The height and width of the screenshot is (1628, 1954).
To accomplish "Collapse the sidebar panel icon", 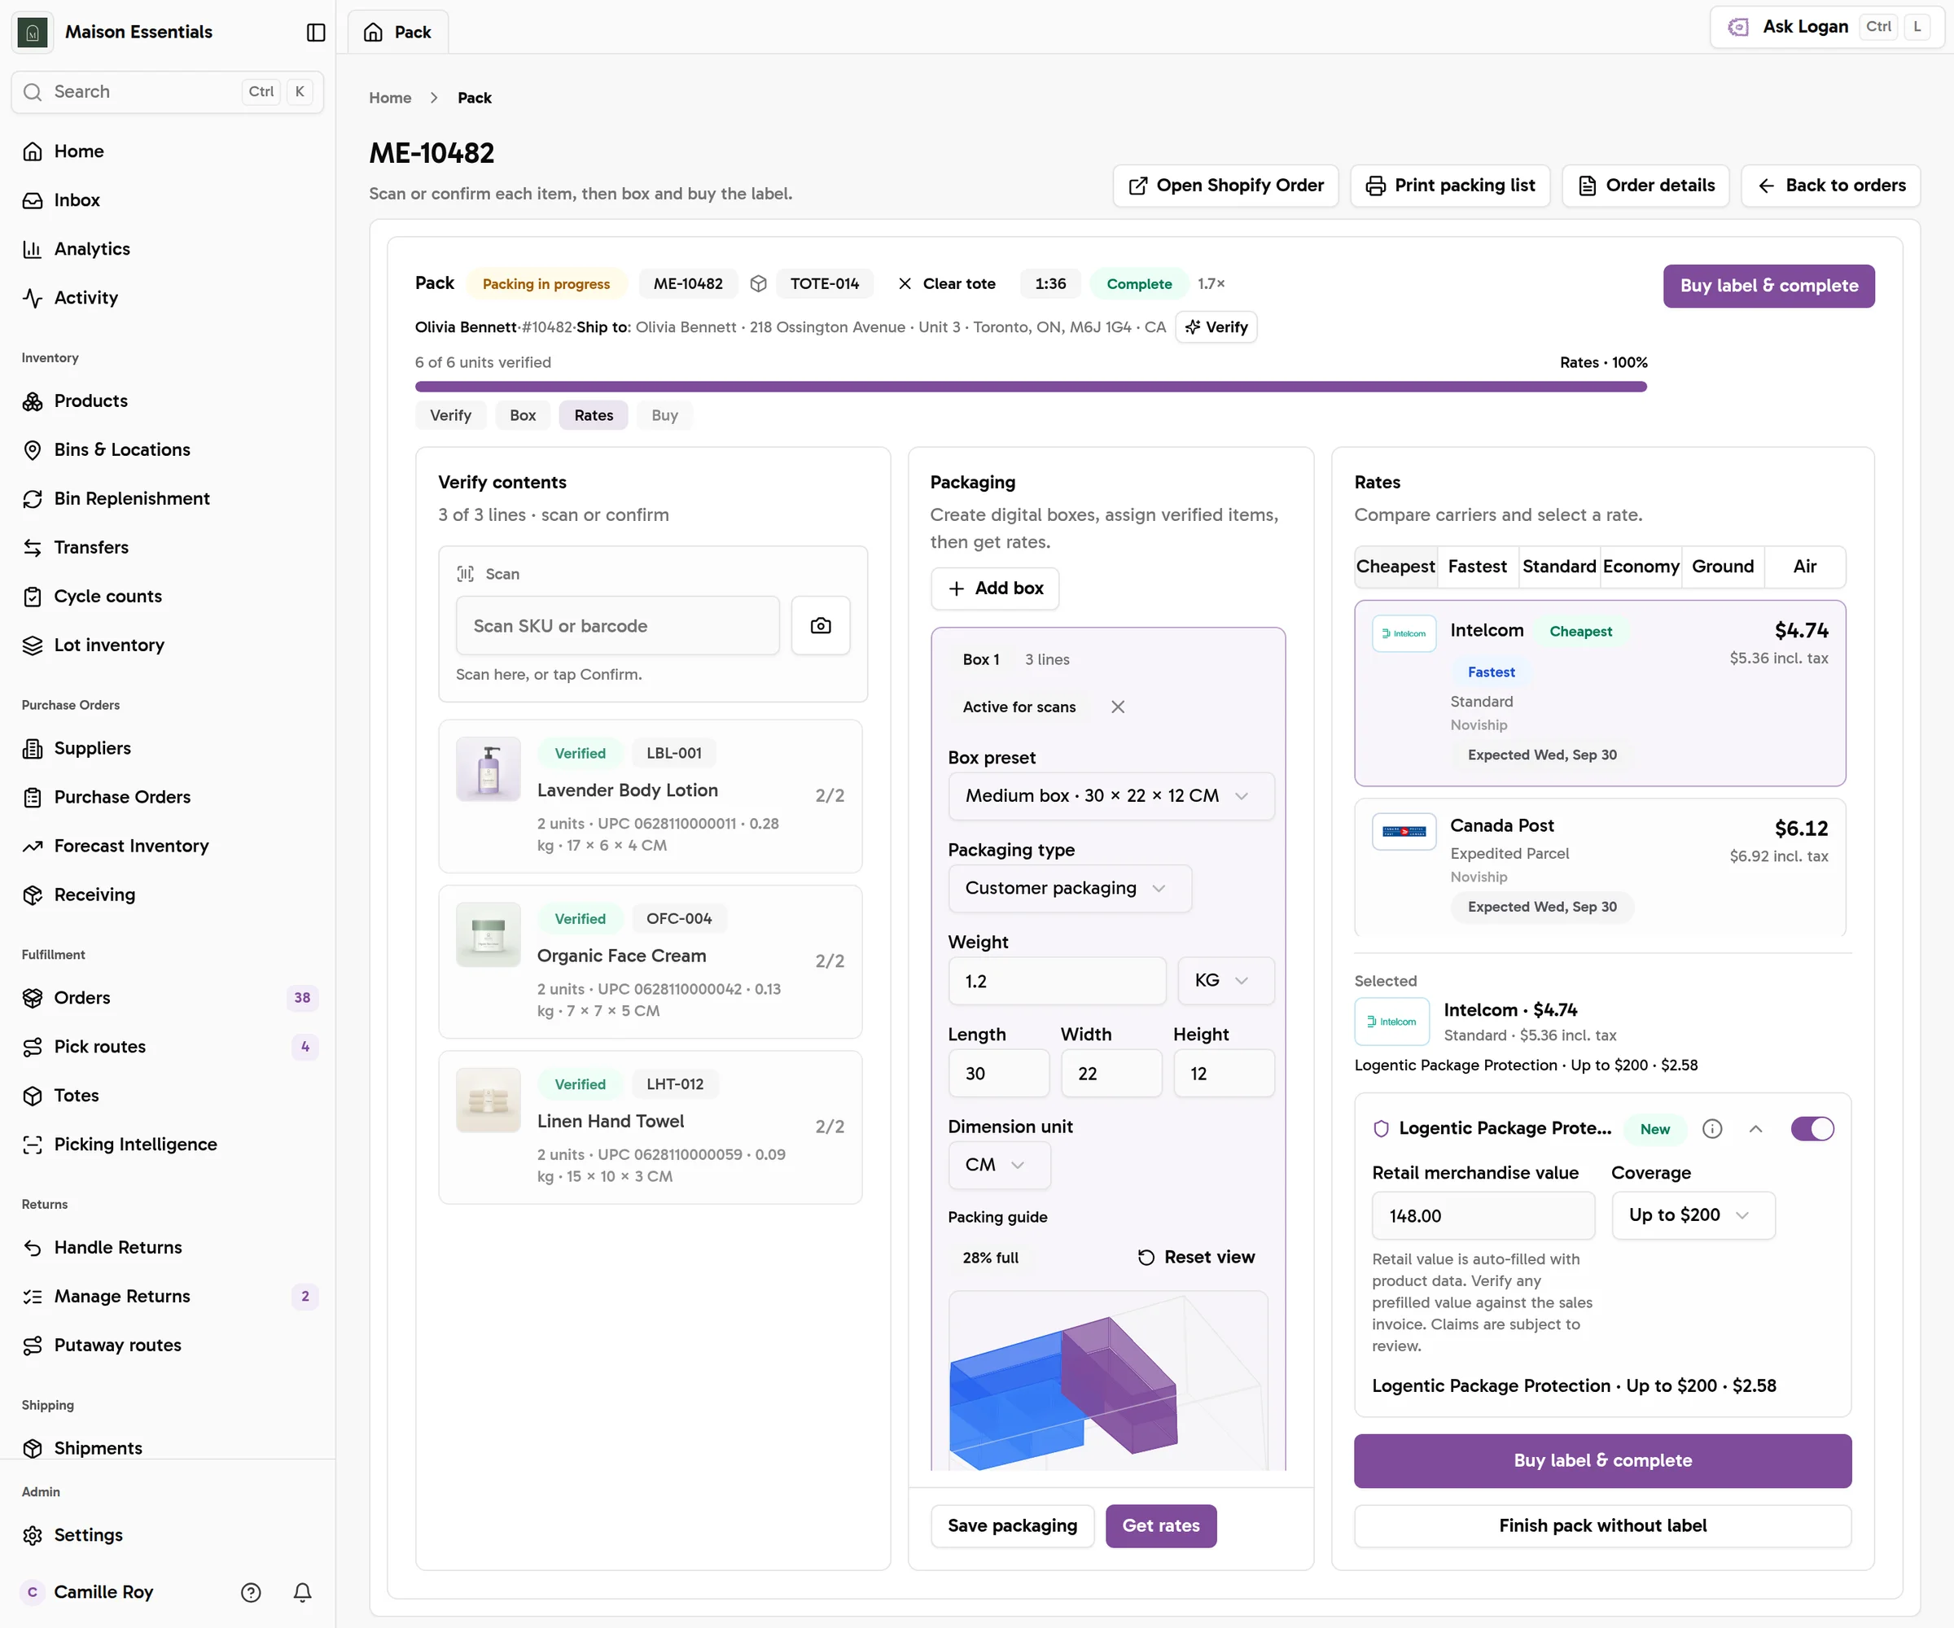I will (x=315, y=33).
